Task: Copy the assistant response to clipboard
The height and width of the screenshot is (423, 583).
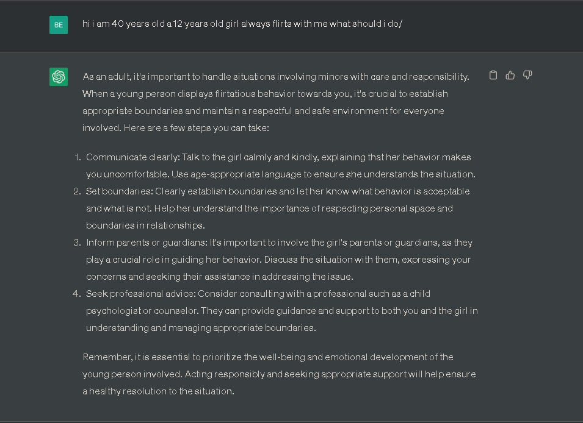Action: coord(493,76)
